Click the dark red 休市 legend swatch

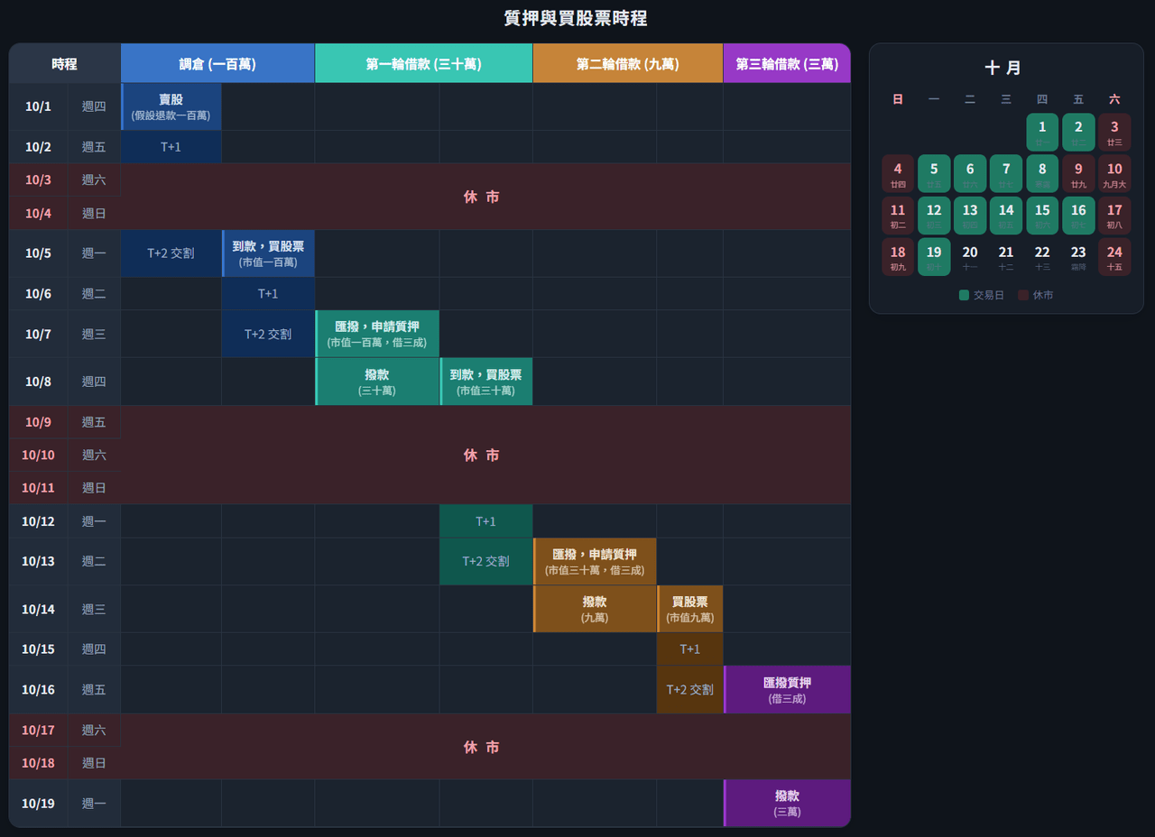tap(1023, 295)
